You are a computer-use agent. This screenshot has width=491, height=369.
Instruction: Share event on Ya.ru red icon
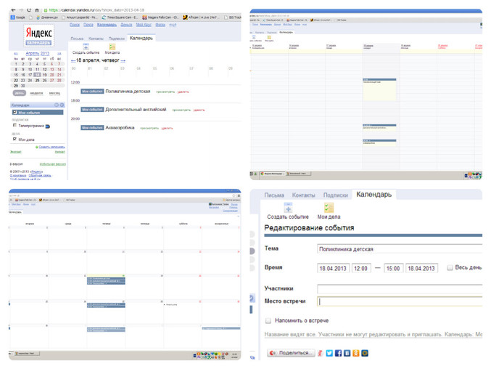[x=320, y=353]
